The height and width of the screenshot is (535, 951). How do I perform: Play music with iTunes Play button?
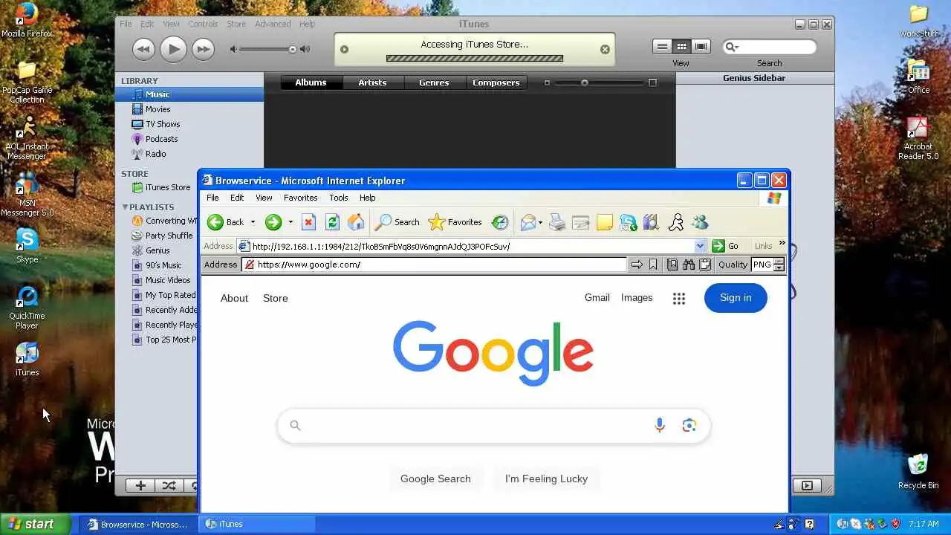pyautogui.click(x=173, y=49)
